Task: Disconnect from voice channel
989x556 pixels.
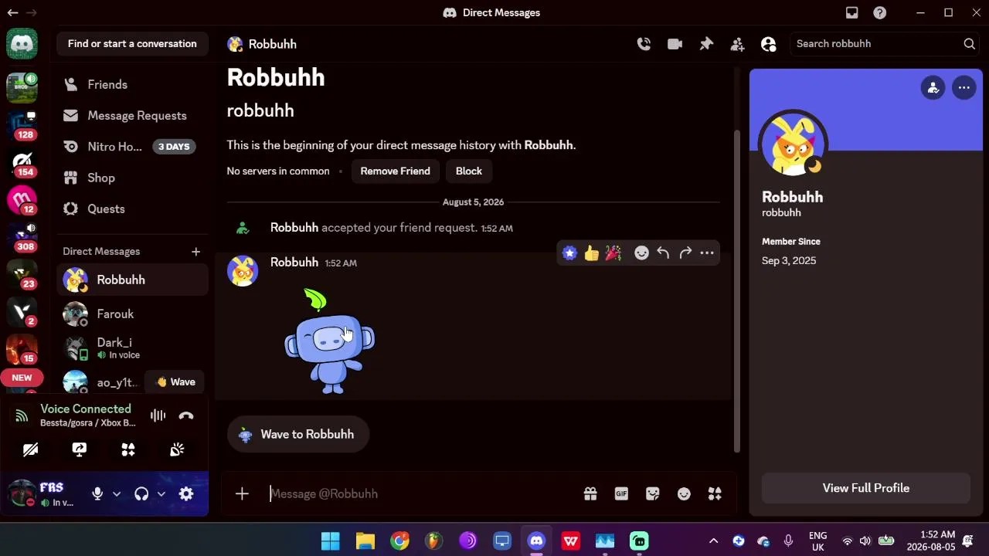Action: (x=186, y=415)
